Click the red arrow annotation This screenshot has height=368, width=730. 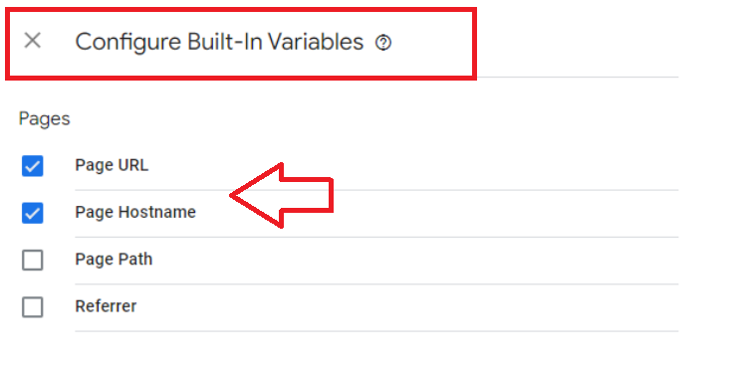click(x=282, y=195)
